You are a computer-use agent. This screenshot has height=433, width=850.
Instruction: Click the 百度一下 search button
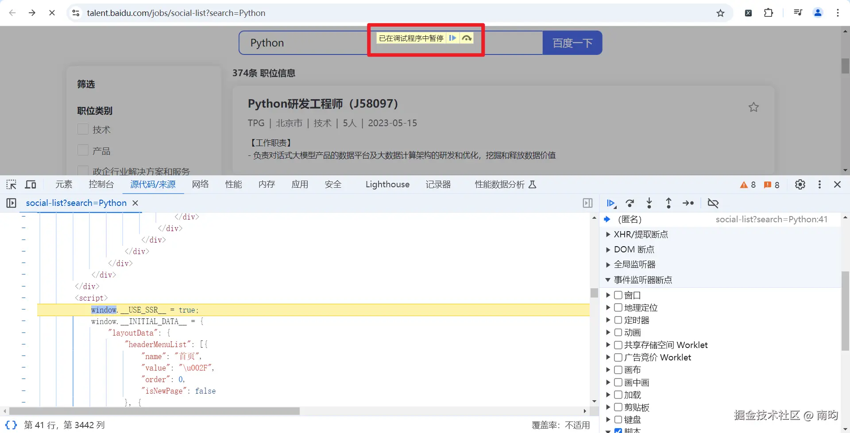[572, 43]
